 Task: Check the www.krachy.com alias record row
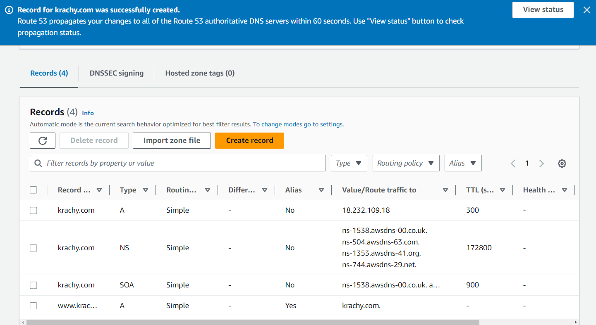tap(34, 306)
